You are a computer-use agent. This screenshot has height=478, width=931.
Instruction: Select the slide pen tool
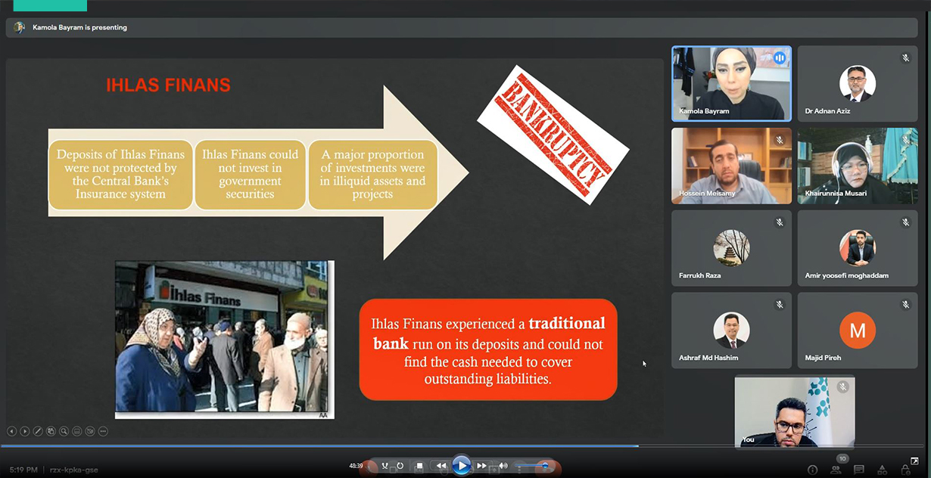(38, 431)
